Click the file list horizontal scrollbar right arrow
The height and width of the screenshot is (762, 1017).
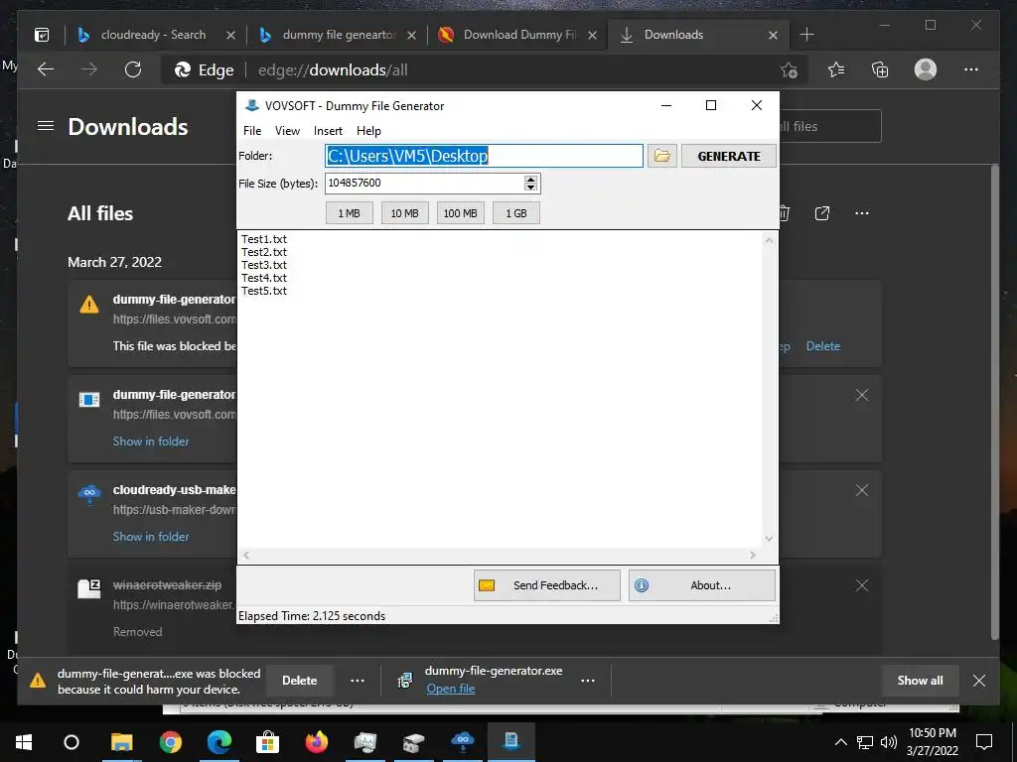[753, 556]
